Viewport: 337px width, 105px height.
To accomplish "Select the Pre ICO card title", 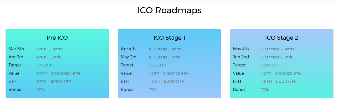I will click(57, 38).
